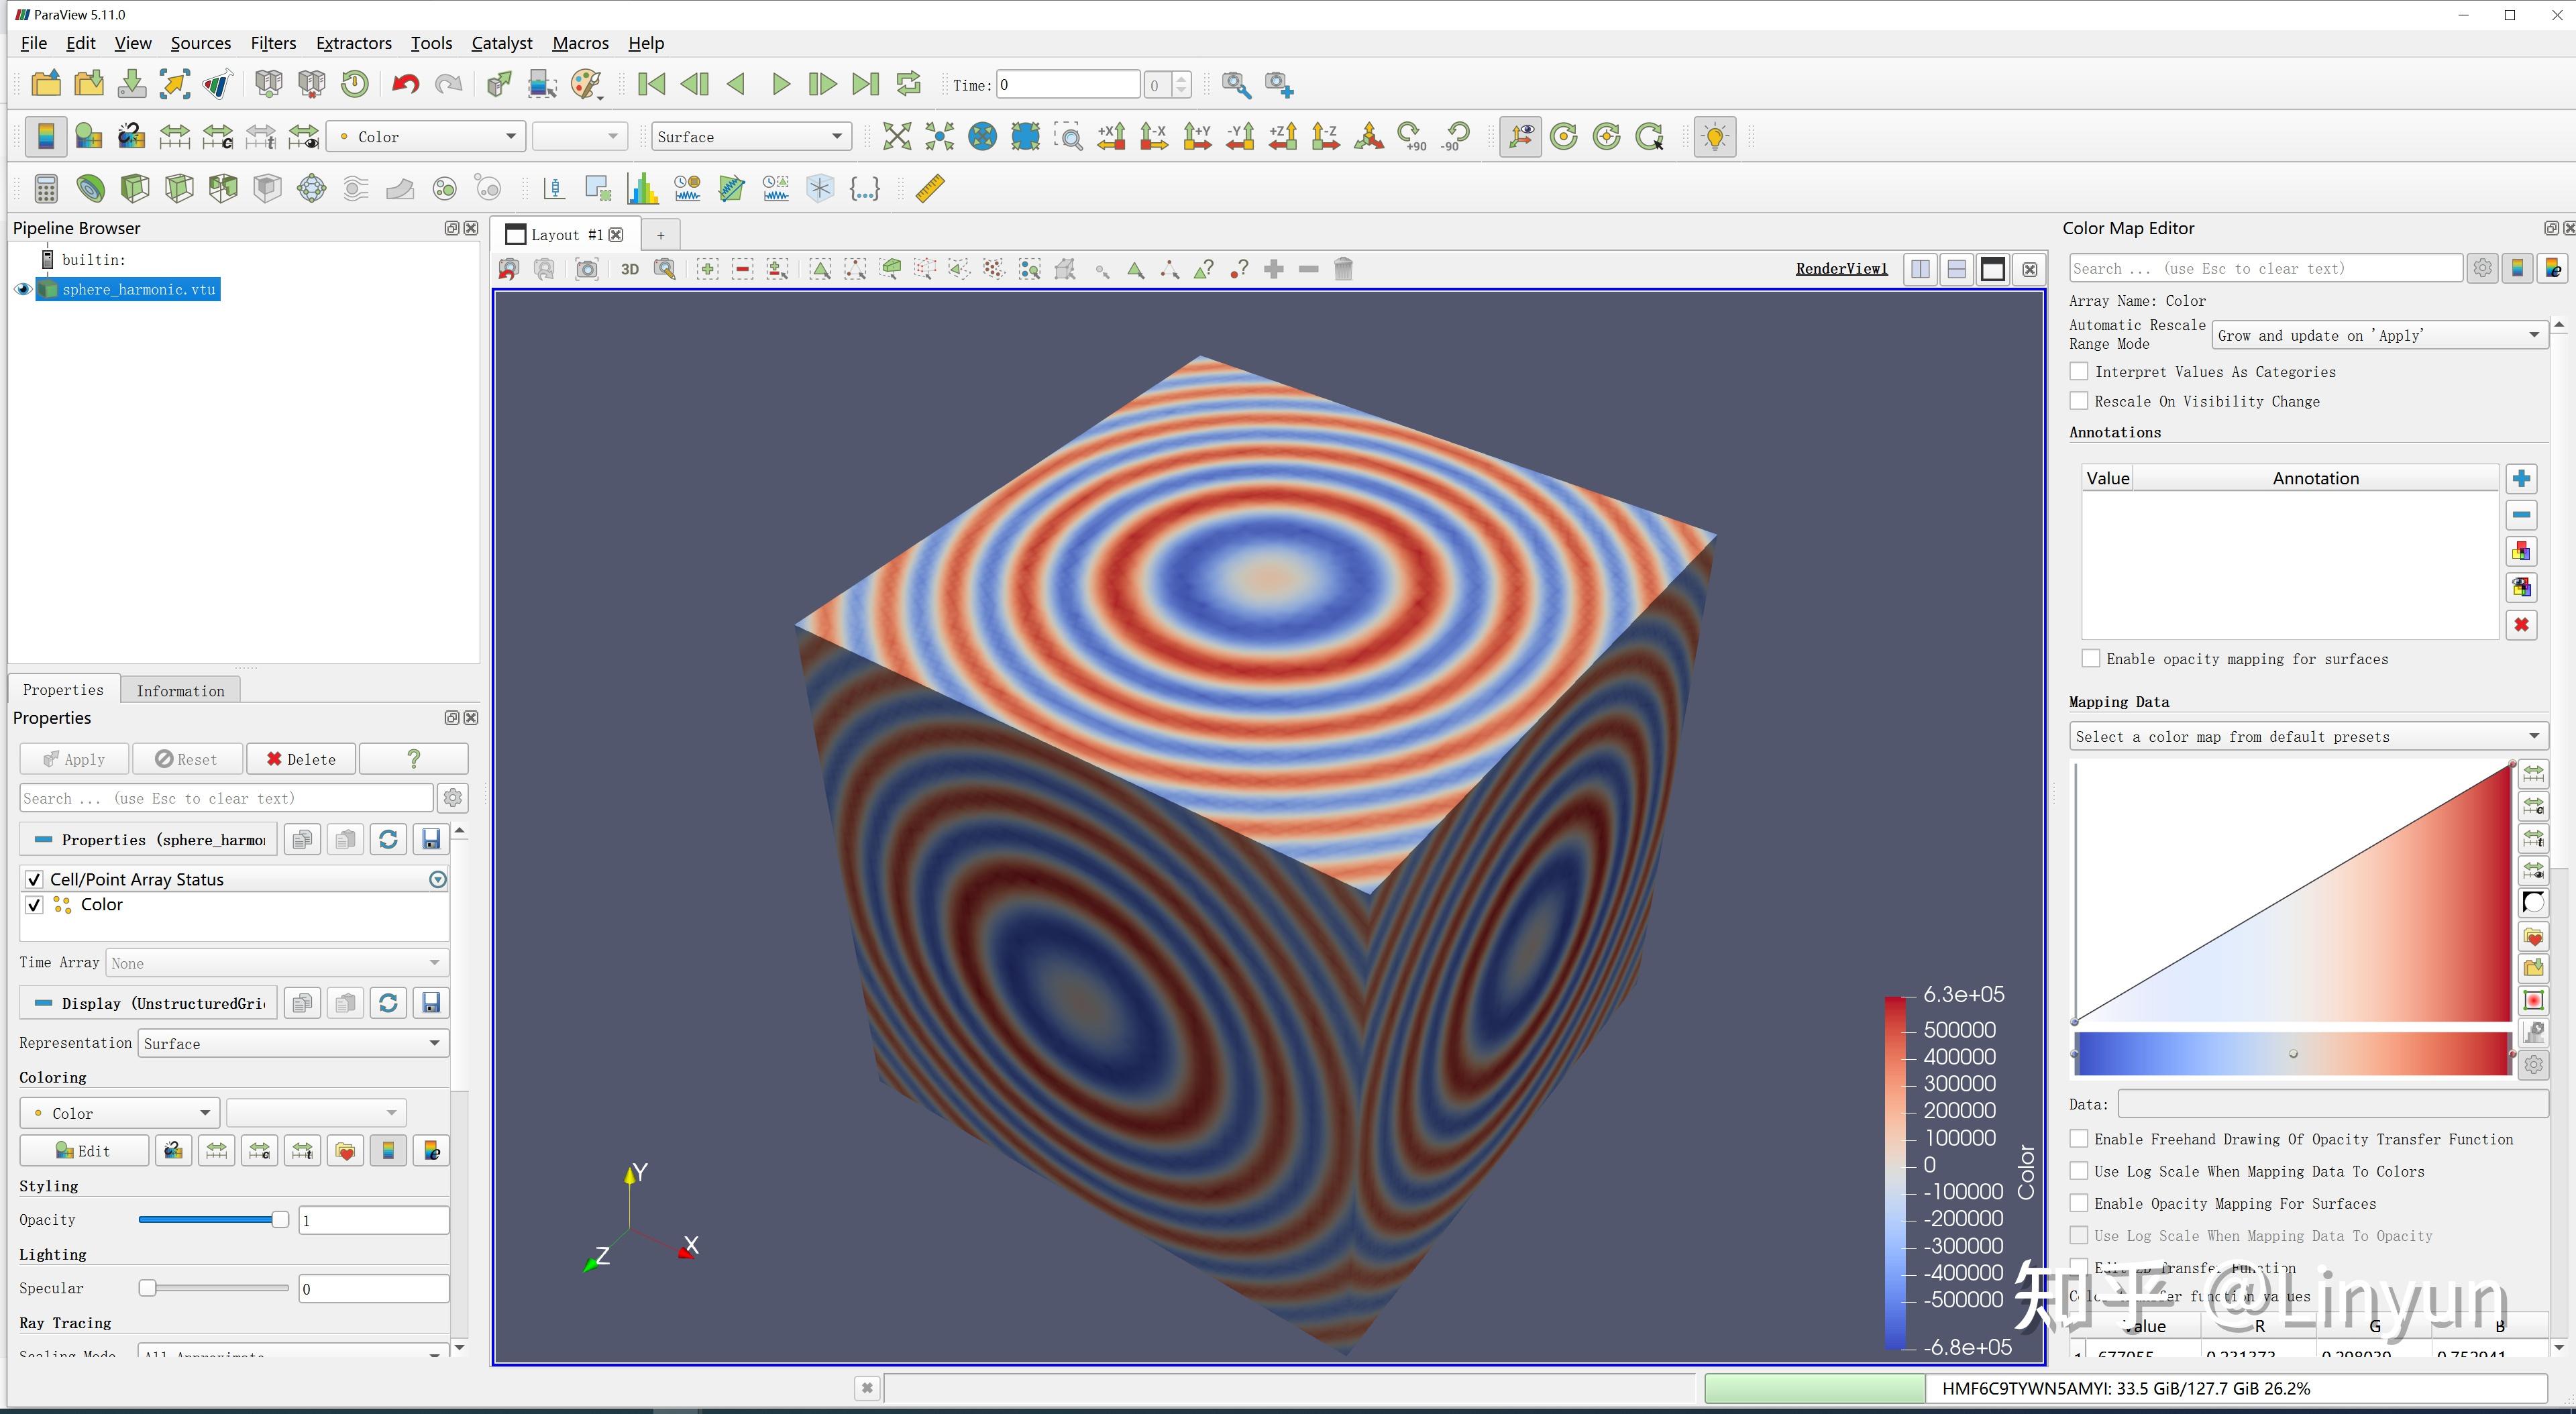Screen dimensions: 2576x1414
Task: Toggle color legend visibility icon
Action: coord(45,137)
